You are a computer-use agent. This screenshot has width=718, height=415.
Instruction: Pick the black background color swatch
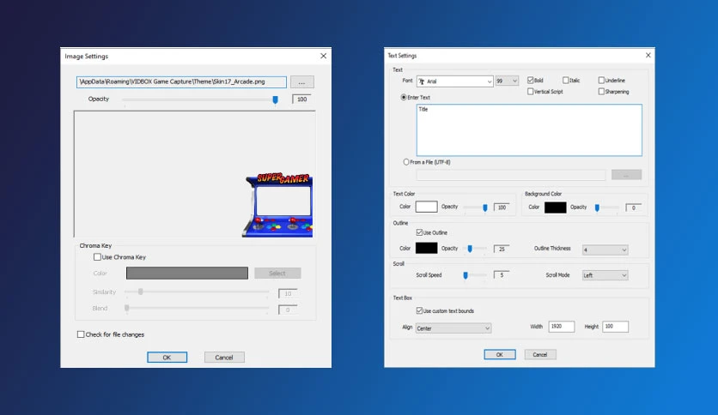coord(556,207)
